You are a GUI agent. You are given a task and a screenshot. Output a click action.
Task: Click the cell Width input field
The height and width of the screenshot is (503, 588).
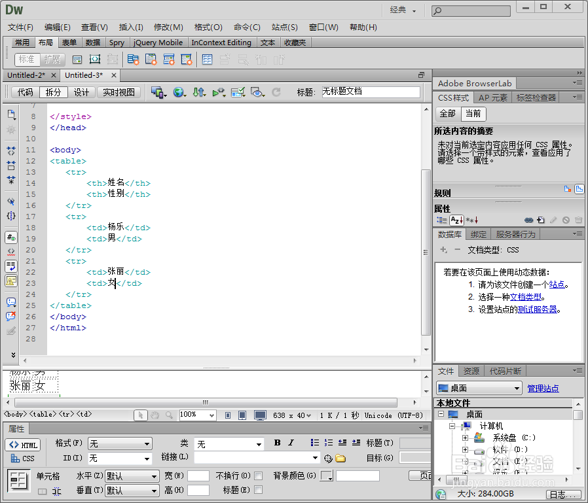point(198,476)
